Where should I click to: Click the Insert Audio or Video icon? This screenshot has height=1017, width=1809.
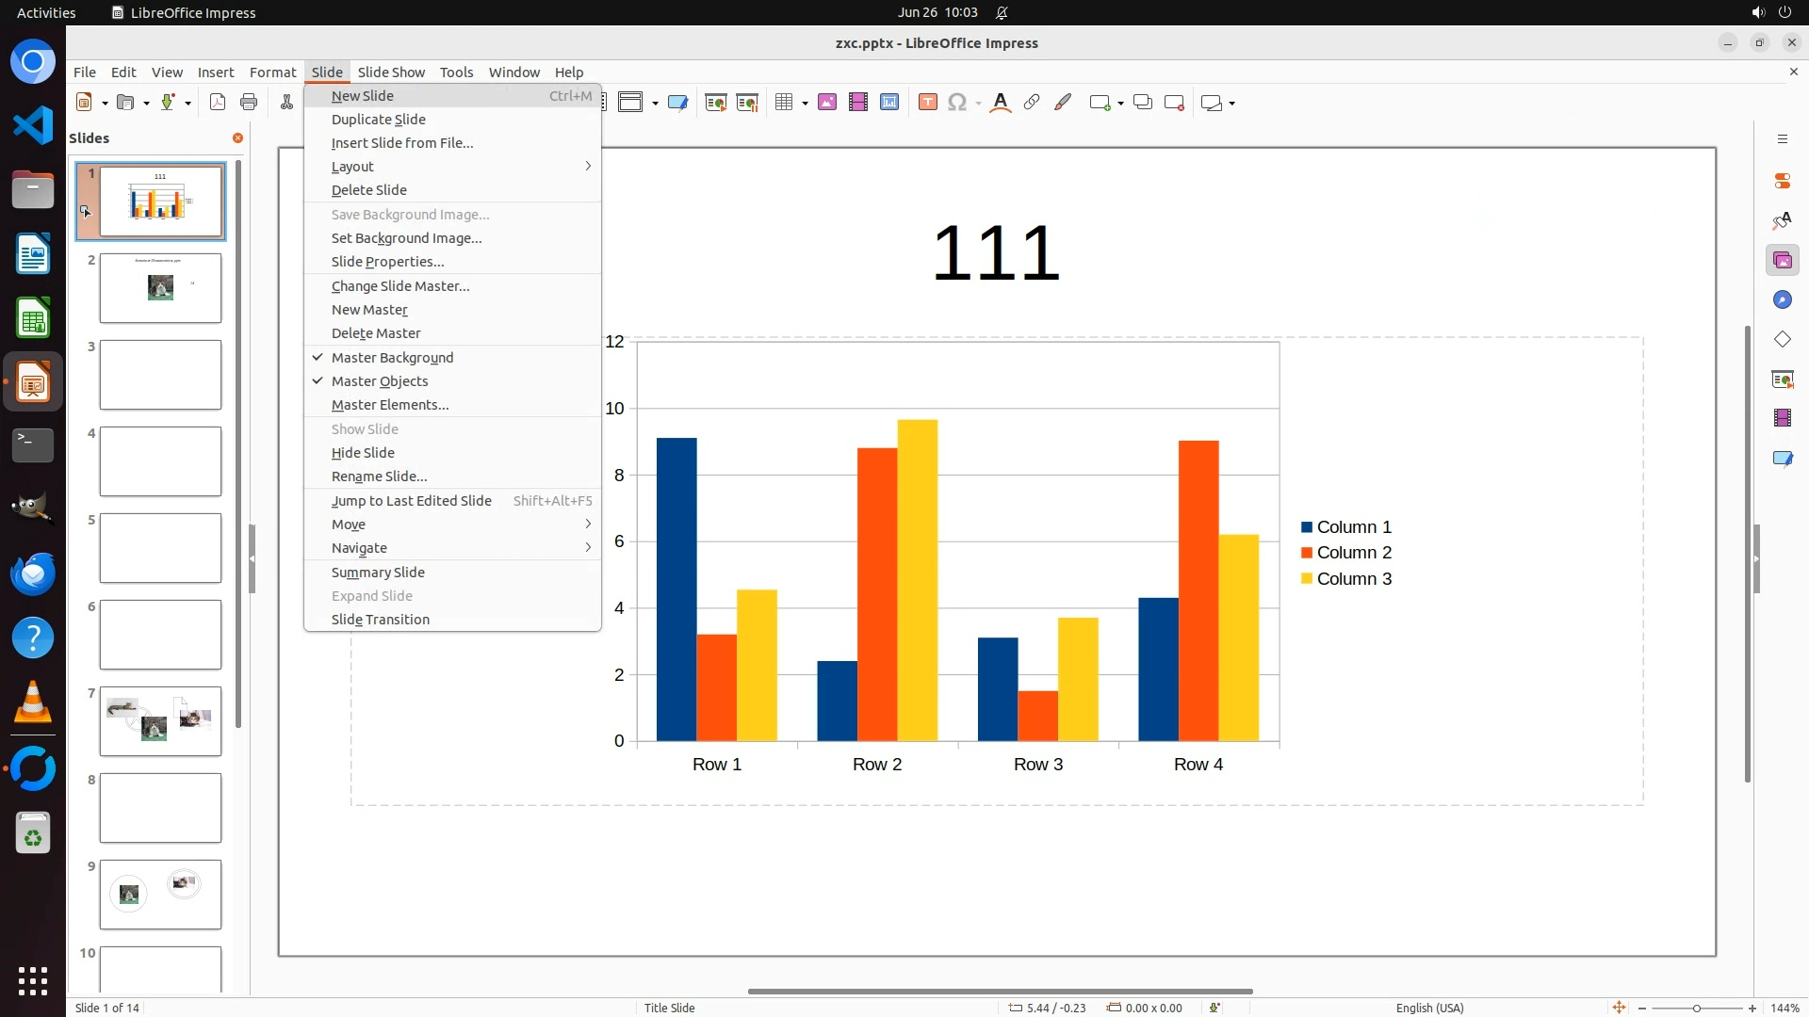858,103
